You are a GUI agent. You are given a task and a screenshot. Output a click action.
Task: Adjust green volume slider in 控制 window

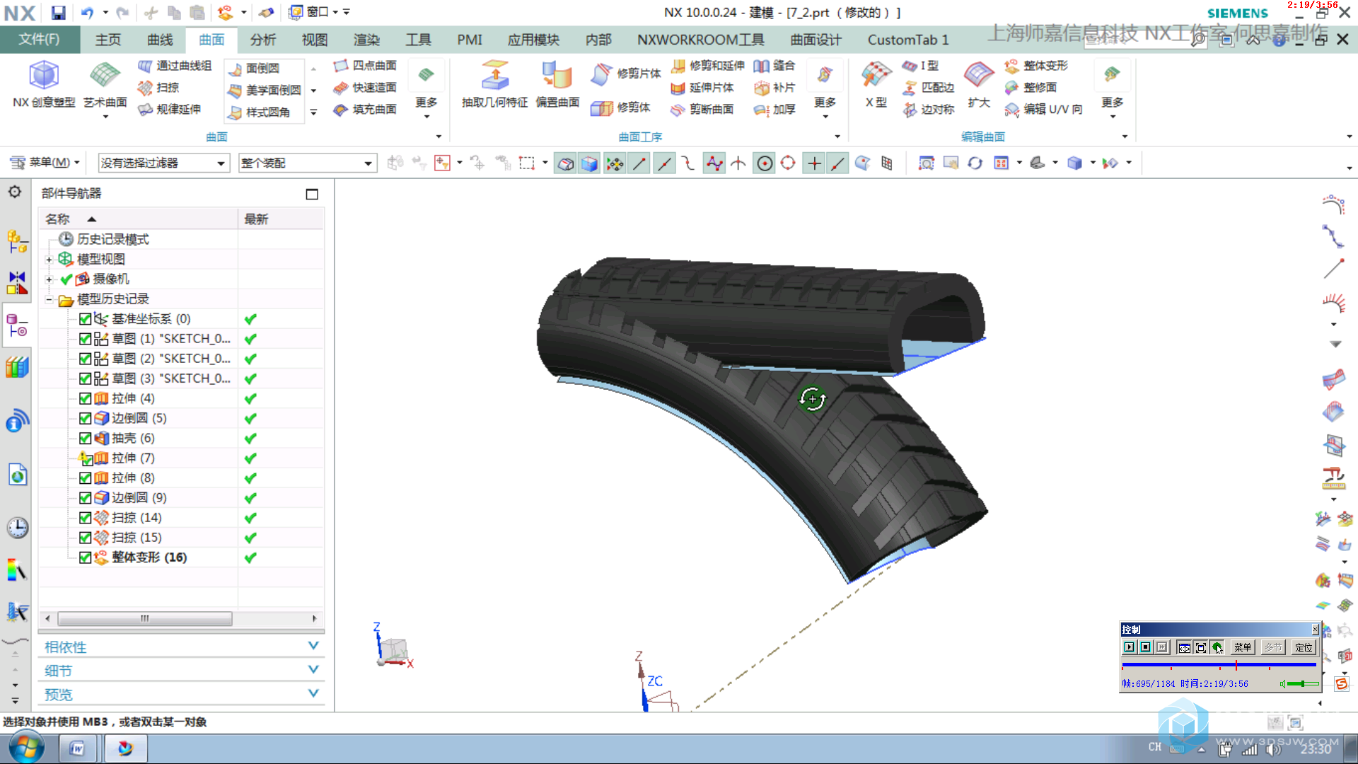[x=1302, y=684]
